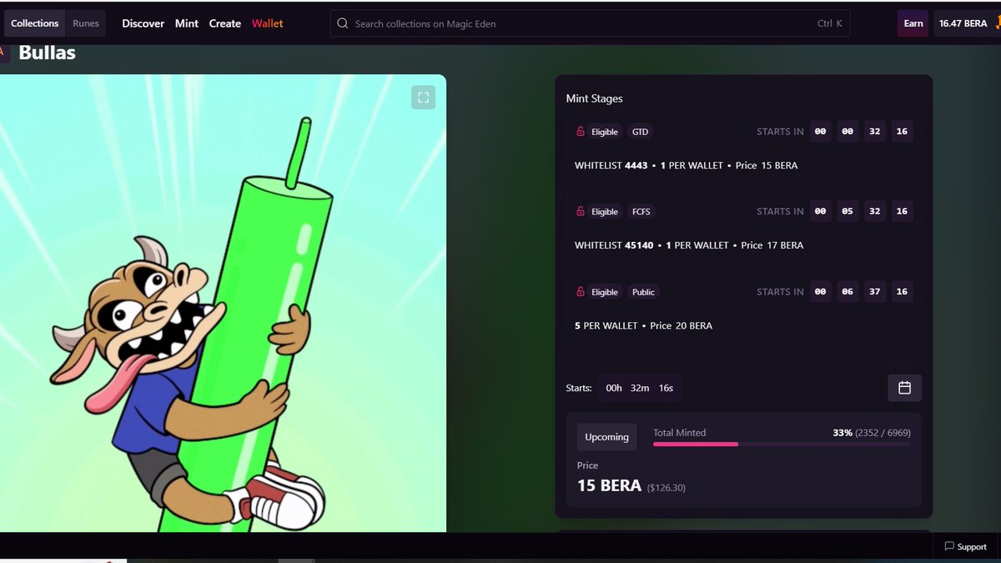Click the search magnifier icon
1001x563 pixels.
pos(342,23)
